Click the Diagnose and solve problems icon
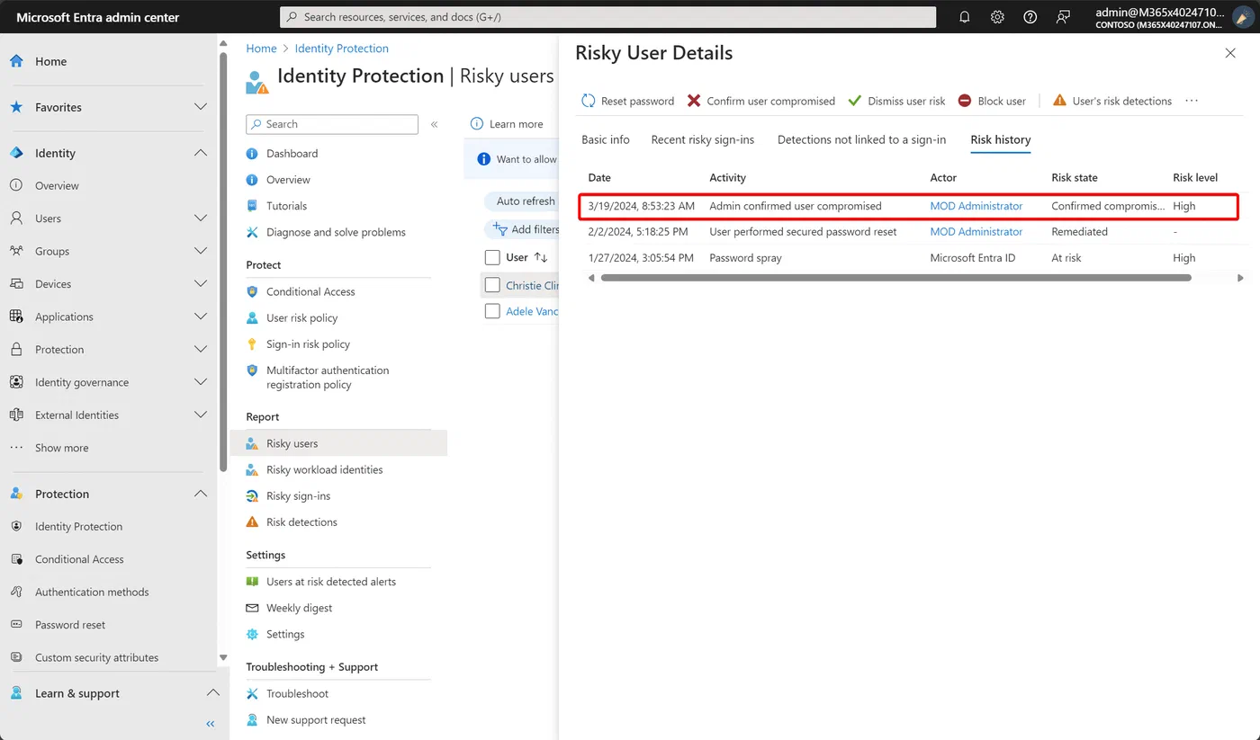Image resolution: width=1260 pixels, height=740 pixels. click(x=252, y=232)
